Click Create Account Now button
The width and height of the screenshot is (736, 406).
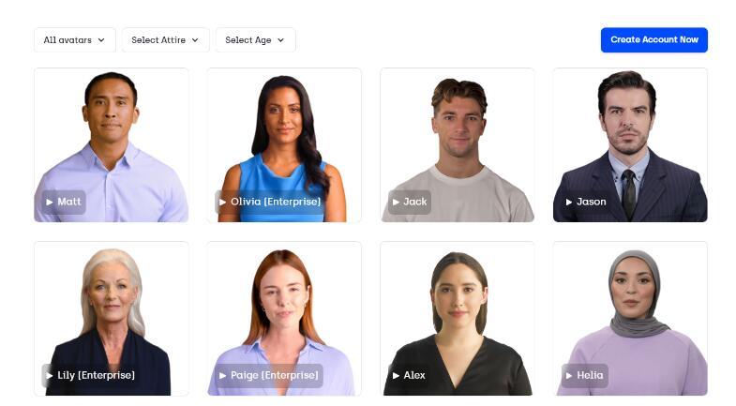(x=653, y=40)
